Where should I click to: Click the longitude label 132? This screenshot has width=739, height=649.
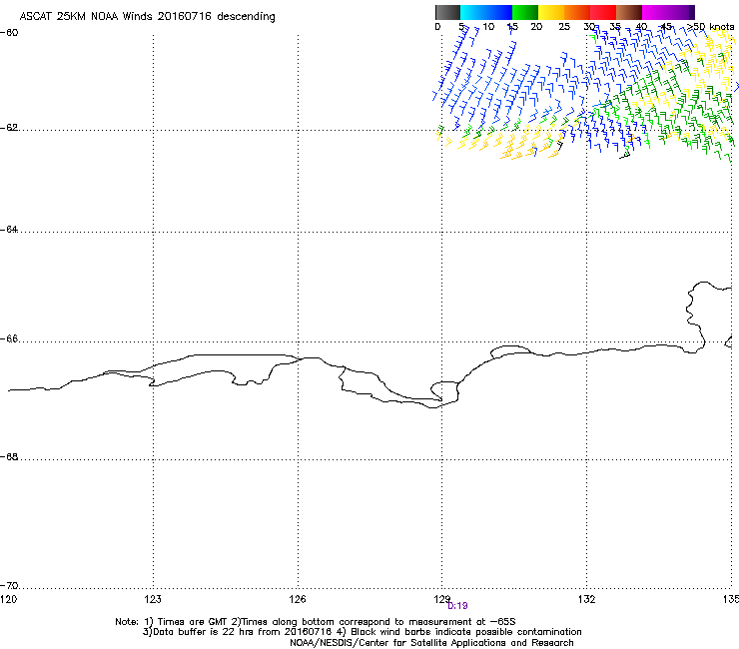point(587,599)
